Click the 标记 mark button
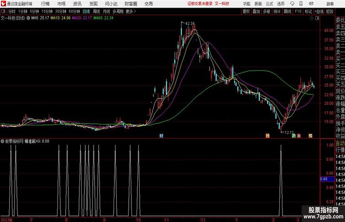 pos(308,11)
